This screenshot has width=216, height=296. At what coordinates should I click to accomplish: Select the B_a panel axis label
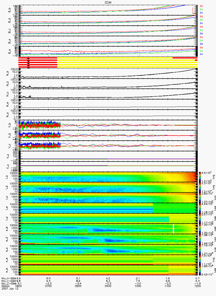(9, 52)
